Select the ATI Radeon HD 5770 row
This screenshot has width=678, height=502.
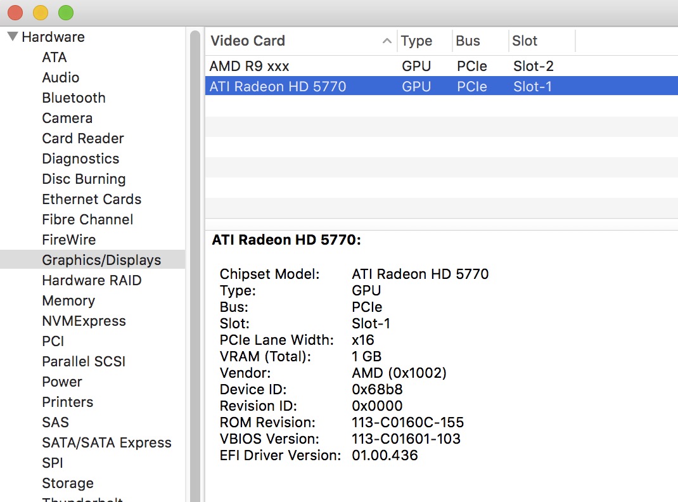point(441,86)
